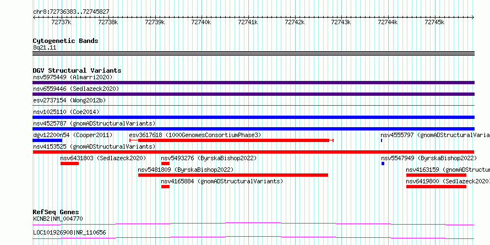This screenshot has height=245, width=490.
Task: Click the 72741k ruler position
Action: (x=248, y=22)
